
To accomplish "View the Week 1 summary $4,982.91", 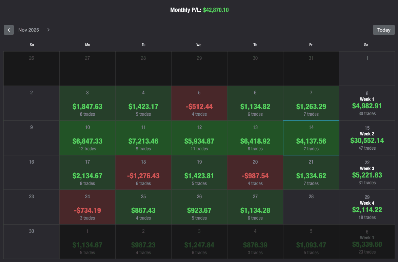I will pos(367,103).
